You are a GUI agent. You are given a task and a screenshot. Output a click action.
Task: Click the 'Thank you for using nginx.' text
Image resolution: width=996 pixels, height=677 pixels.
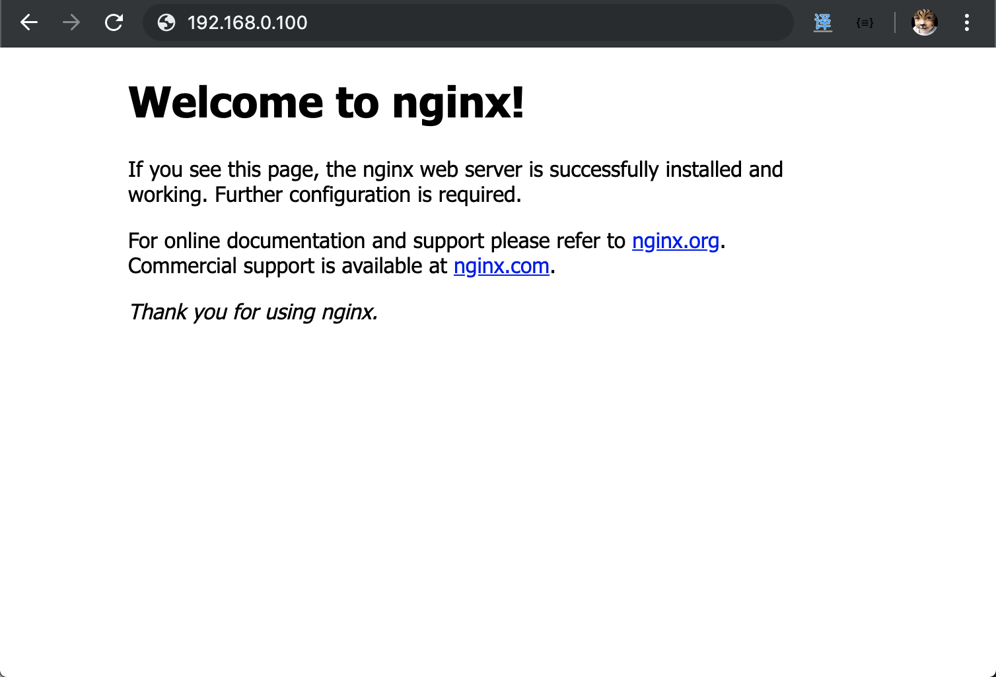coord(254,312)
